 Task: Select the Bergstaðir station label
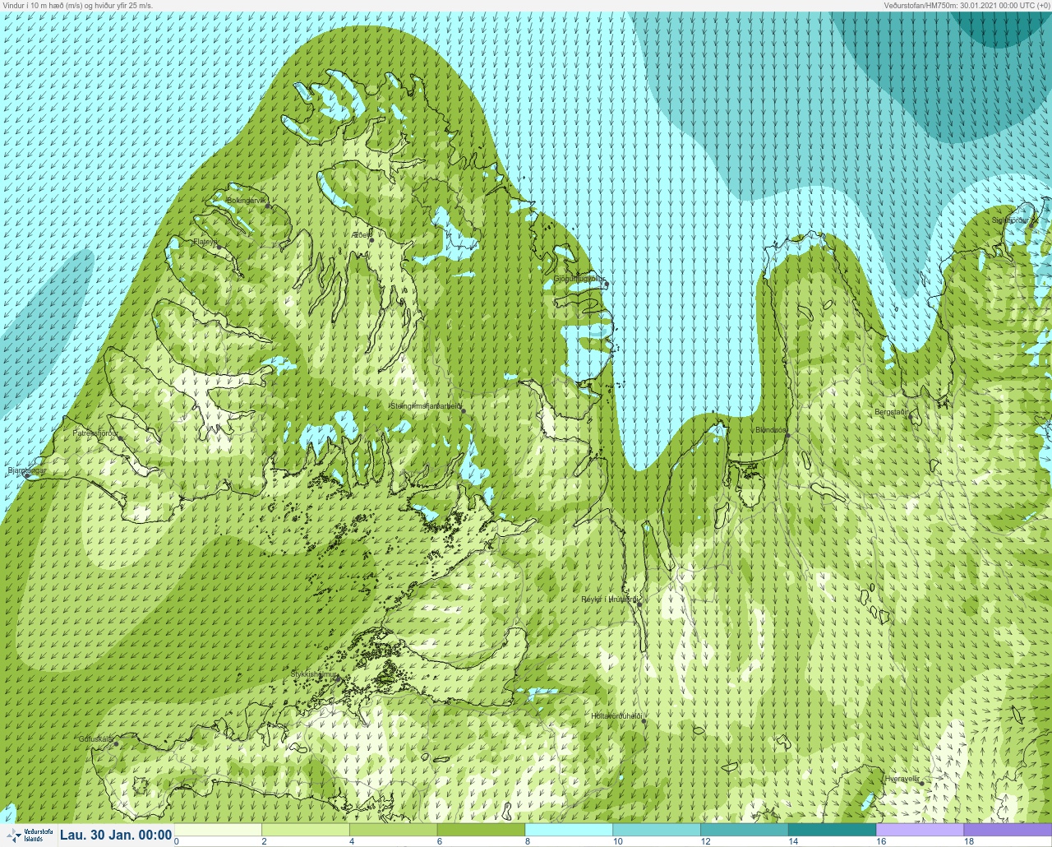coord(891,412)
